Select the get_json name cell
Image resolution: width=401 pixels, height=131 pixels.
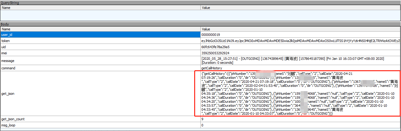click(x=100, y=94)
